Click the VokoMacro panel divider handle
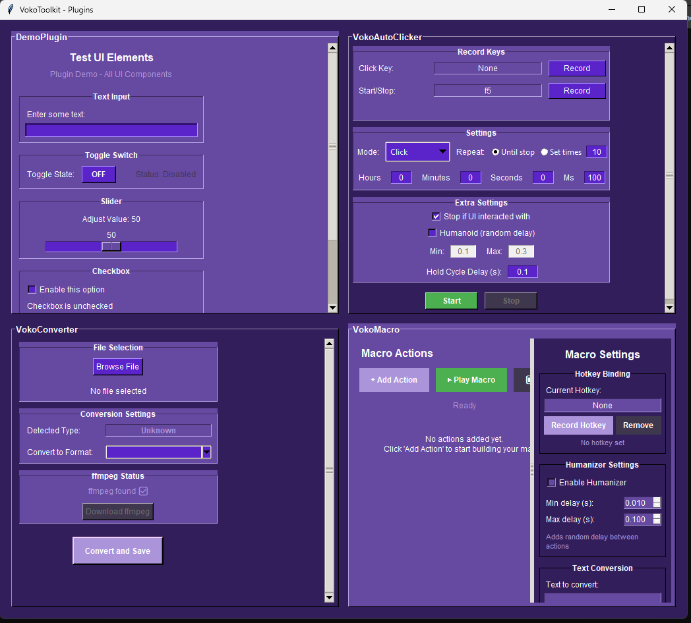This screenshot has width=691, height=623. point(532,470)
